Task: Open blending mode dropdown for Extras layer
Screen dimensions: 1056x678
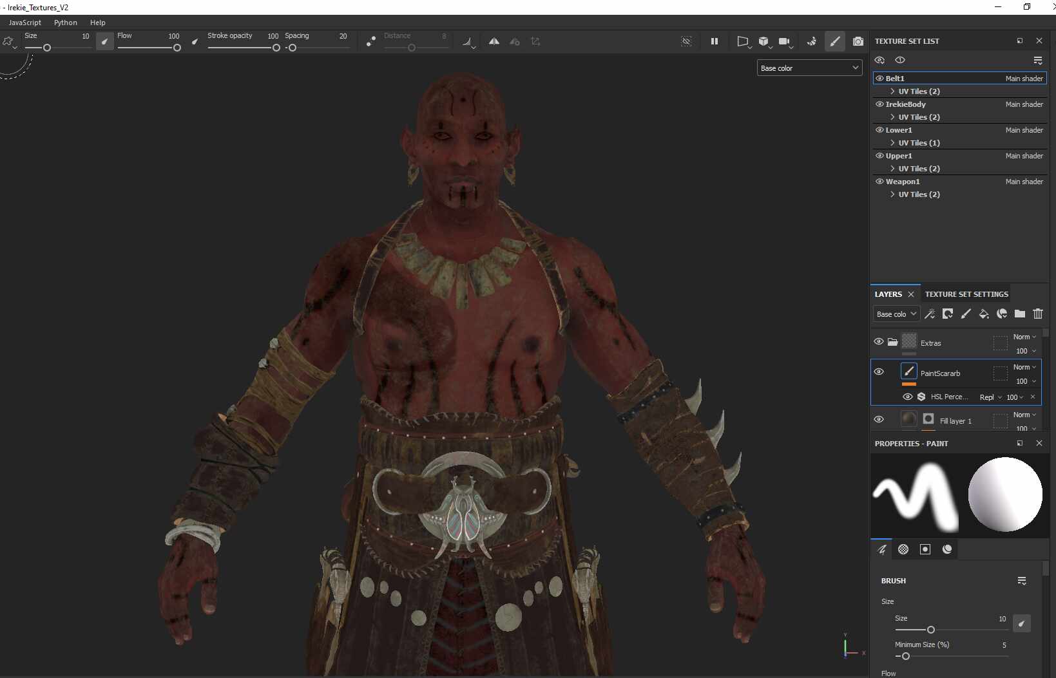Action: point(1024,337)
